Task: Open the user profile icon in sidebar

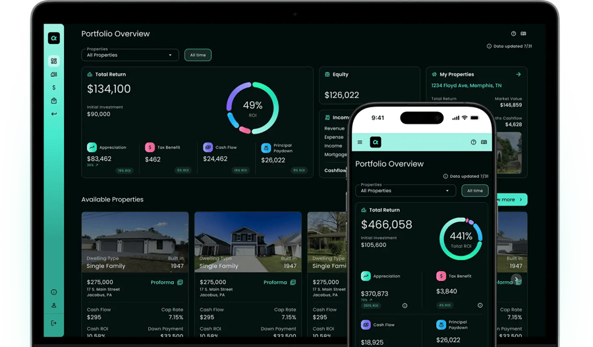Action: pos(54,306)
